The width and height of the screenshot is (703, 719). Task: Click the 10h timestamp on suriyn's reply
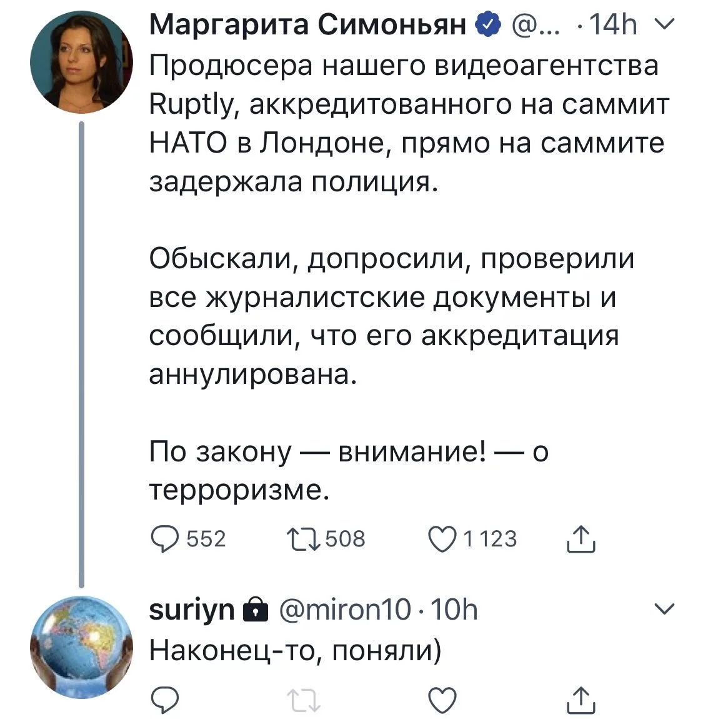pyautogui.click(x=454, y=610)
